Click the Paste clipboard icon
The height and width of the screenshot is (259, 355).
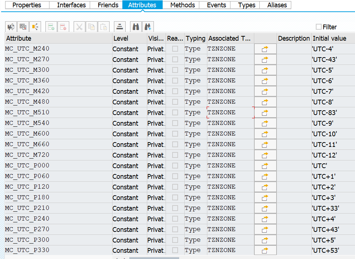click(104, 27)
